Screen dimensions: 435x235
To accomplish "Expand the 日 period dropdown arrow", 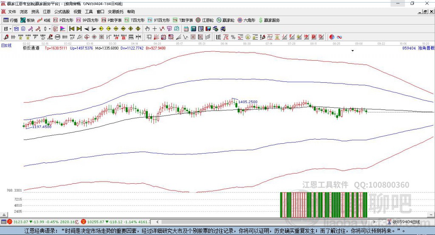I will pos(10,28).
